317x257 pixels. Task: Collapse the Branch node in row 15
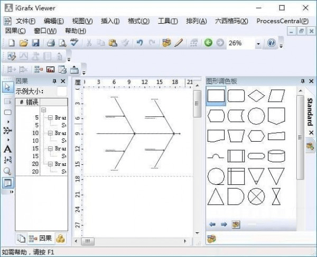[x=50, y=149]
